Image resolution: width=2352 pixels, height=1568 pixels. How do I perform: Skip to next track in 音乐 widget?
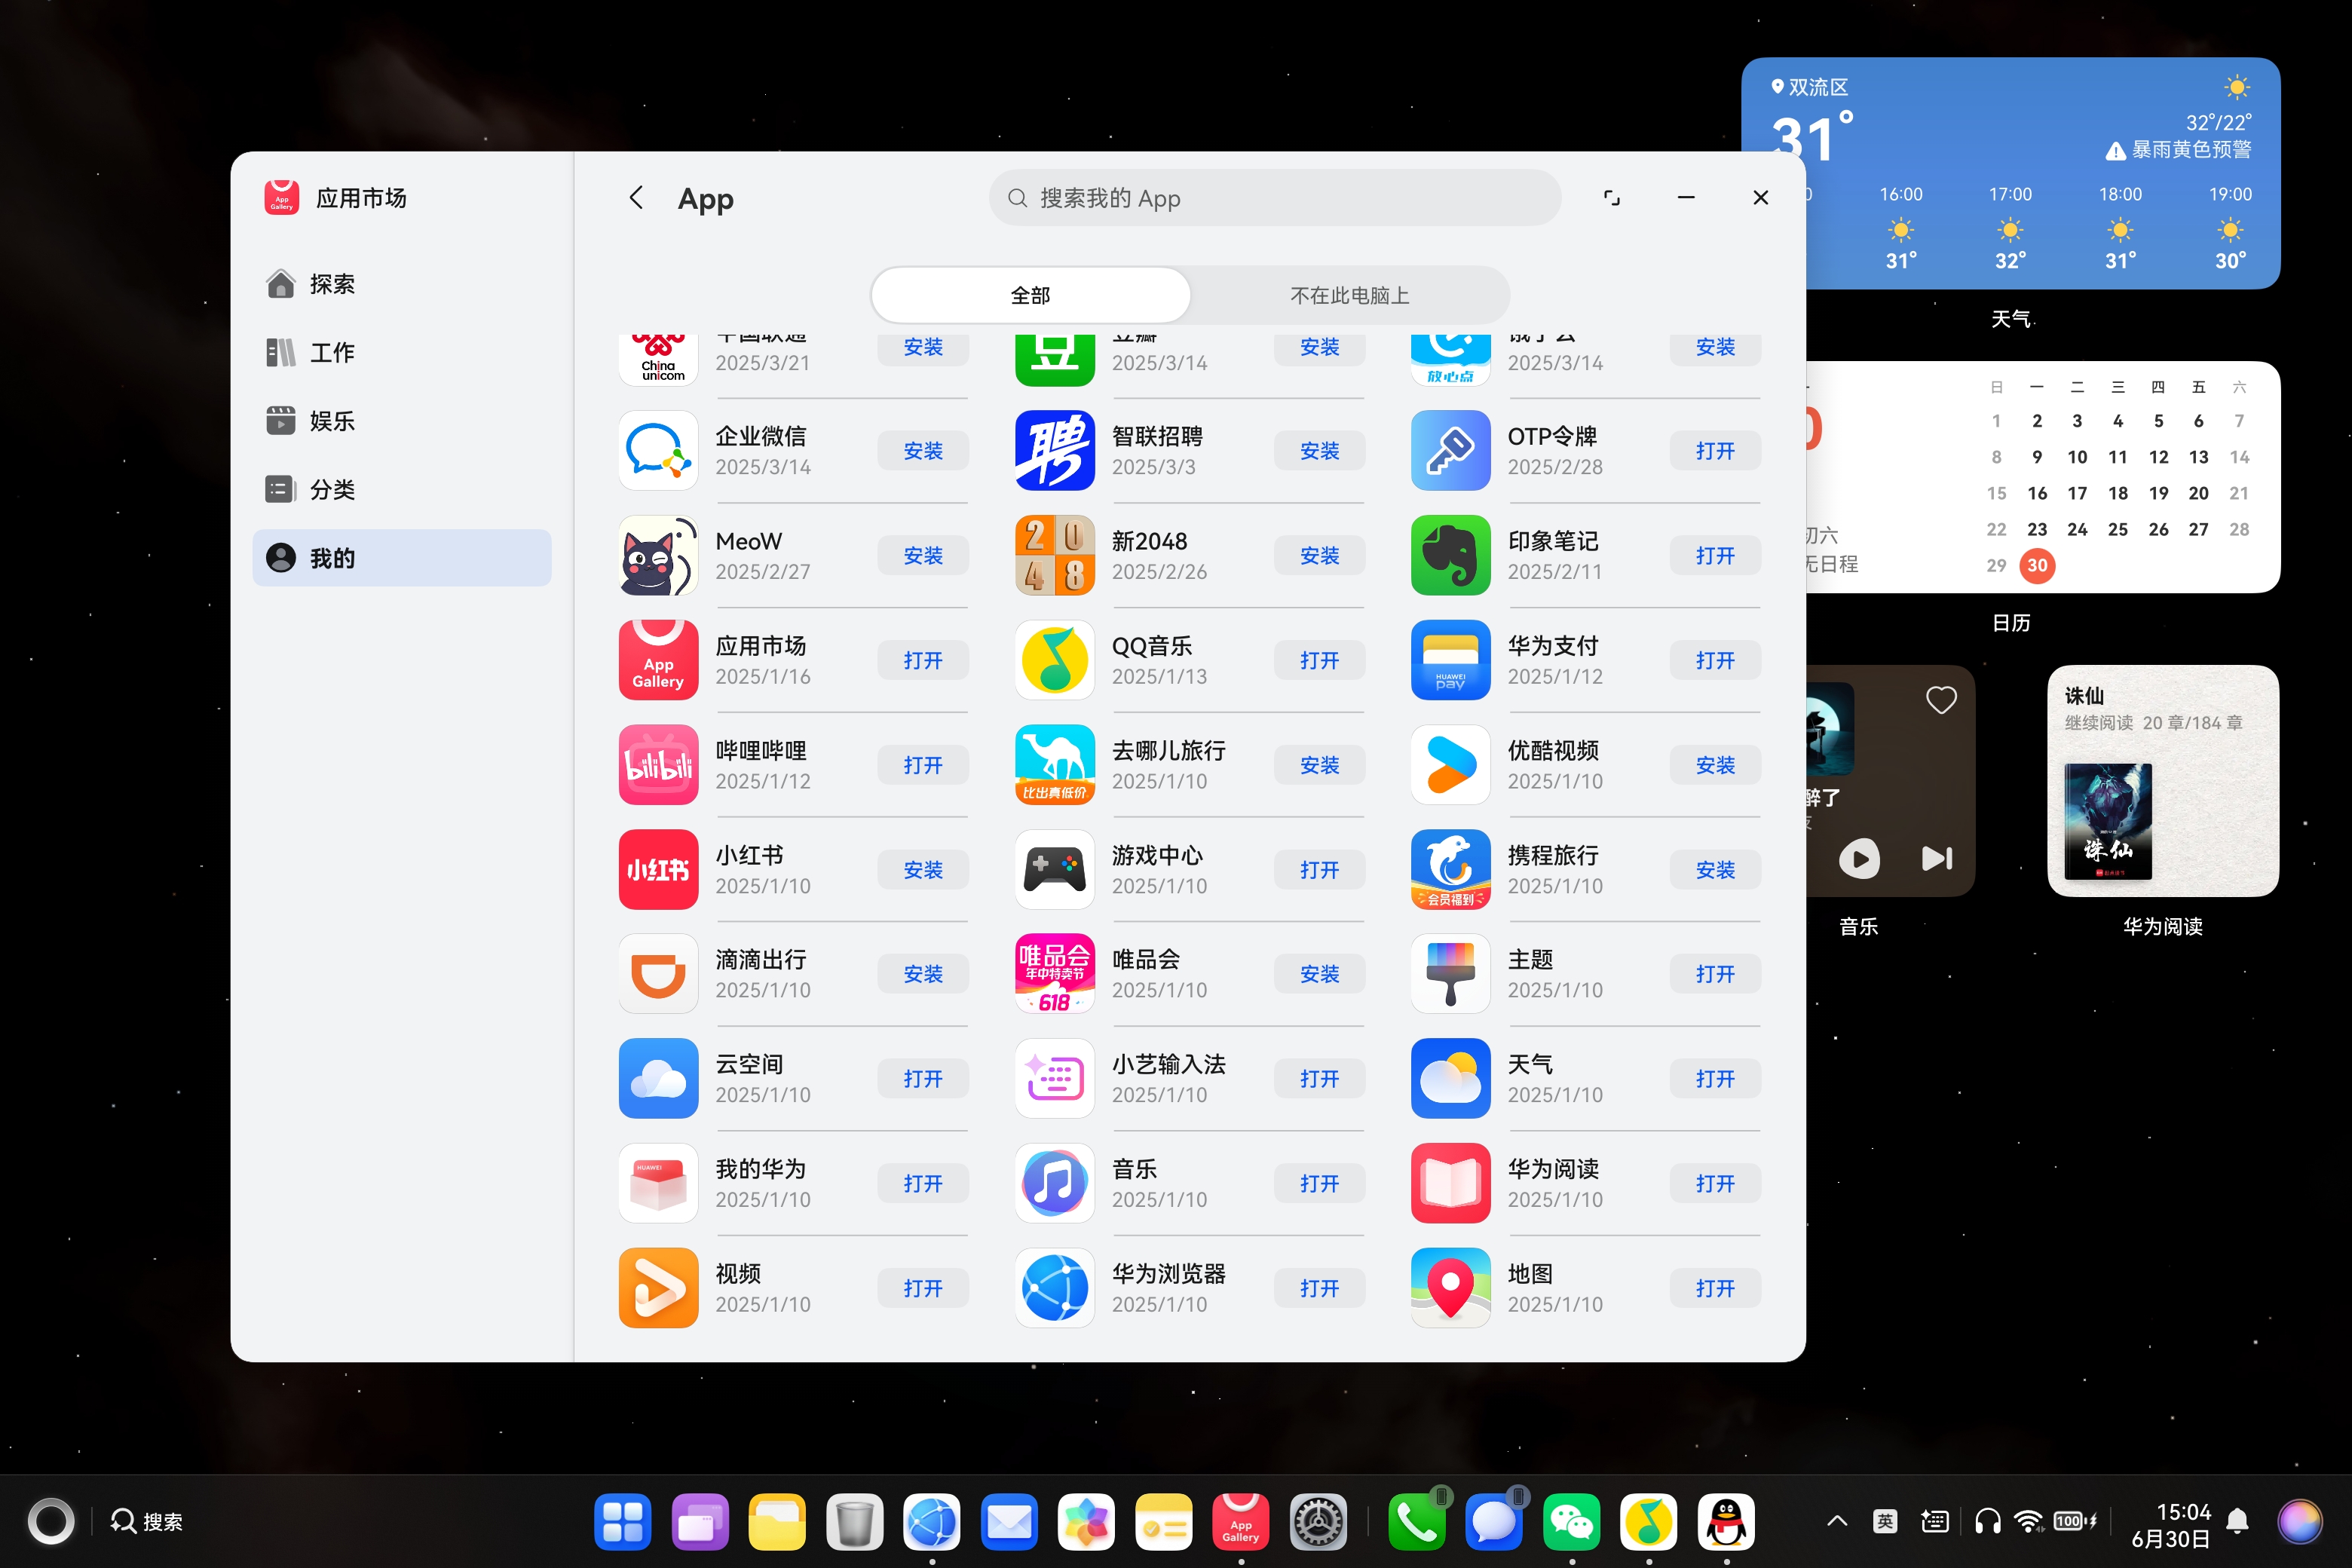coord(1936,858)
